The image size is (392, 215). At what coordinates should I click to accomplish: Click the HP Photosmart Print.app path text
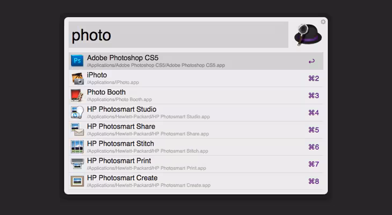(x=146, y=168)
